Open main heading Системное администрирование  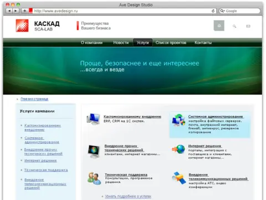[x=216, y=117]
